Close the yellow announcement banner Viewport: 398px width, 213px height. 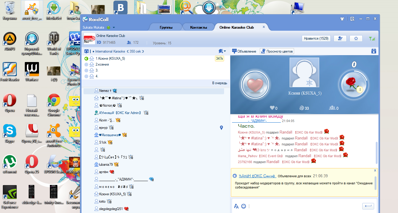pos(375,170)
